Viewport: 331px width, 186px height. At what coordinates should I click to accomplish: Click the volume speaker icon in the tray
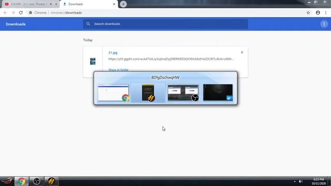click(300, 181)
